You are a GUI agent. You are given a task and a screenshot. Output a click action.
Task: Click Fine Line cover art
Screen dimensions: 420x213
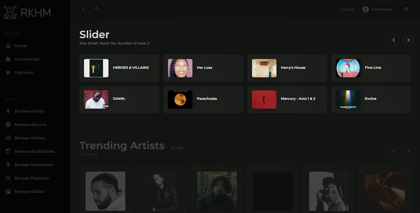pos(348,68)
